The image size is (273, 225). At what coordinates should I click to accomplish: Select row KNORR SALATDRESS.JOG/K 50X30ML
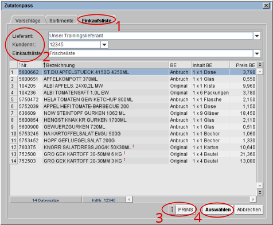[133, 148]
